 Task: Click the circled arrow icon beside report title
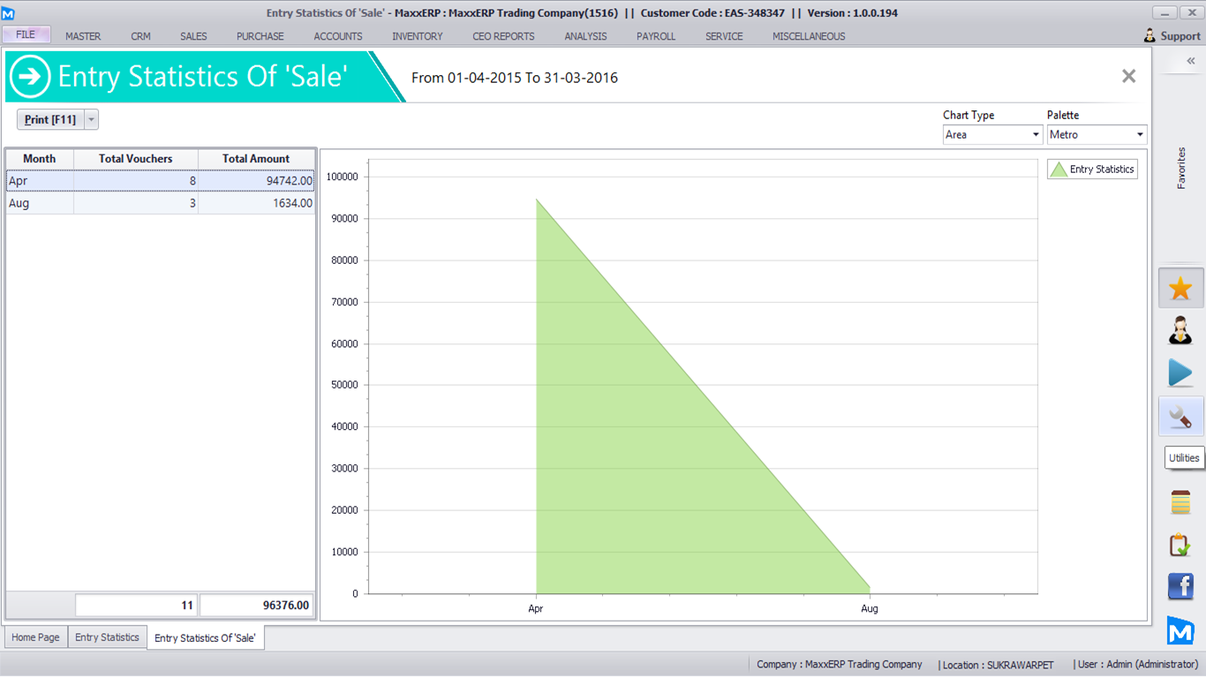tap(30, 77)
